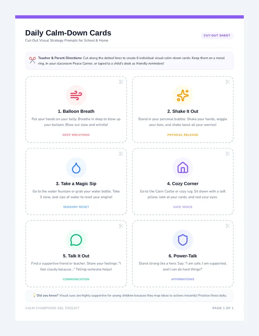Viewport: 259px width, 336px height.
Task: Click the PAGE 1 OF 1 footer text
Action: coord(223,308)
